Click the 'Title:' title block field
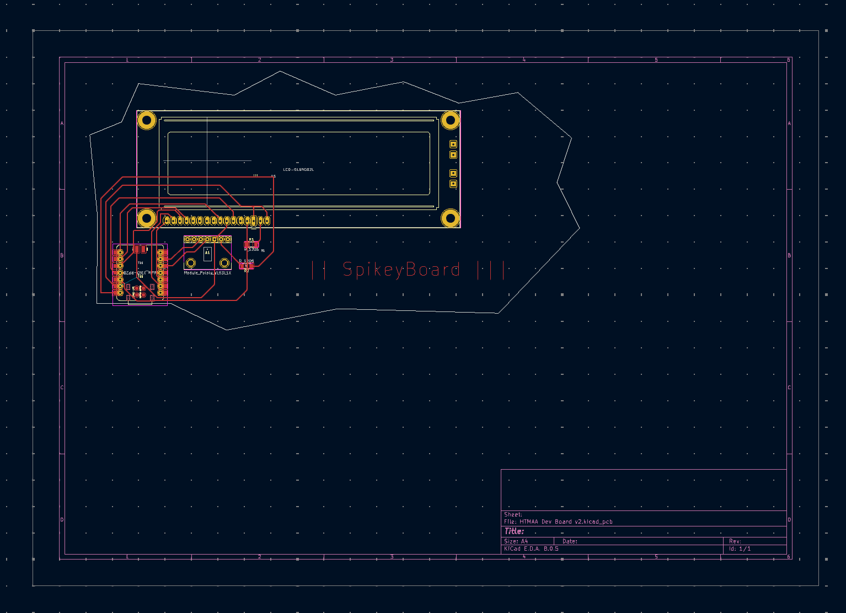The width and height of the screenshot is (846, 613). point(514,531)
